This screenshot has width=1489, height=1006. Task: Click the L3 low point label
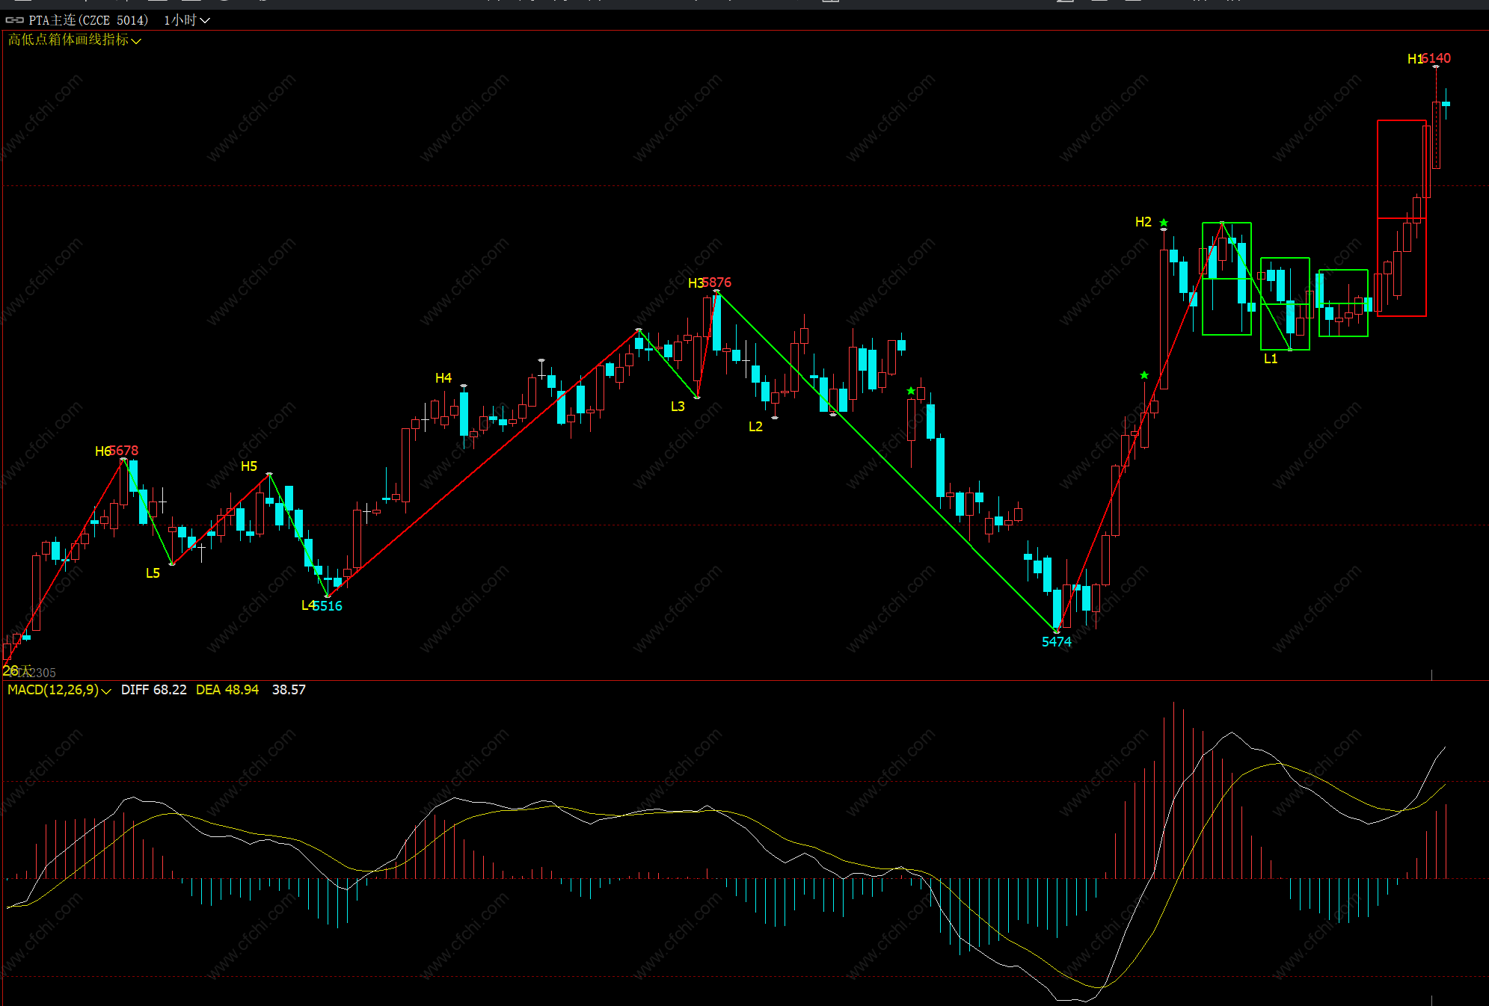(678, 407)
